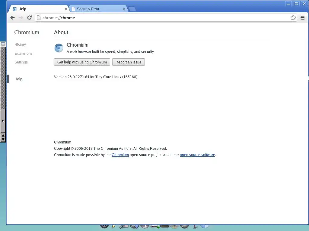Viewport: 309px width, 231px height.
Task: Open the Chromium wrench/hamburger menu
Action: coord(302,18)
